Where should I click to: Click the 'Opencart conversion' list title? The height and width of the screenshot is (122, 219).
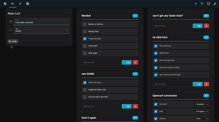[165, 96]
